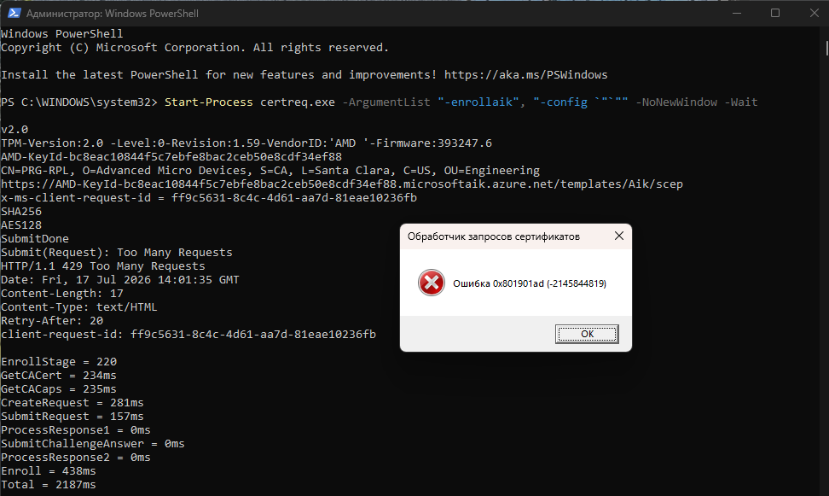Image resolution: width=829 pixels, height=496 pixels.
Task: Maximize the PowerShell window
Action: 775,14
